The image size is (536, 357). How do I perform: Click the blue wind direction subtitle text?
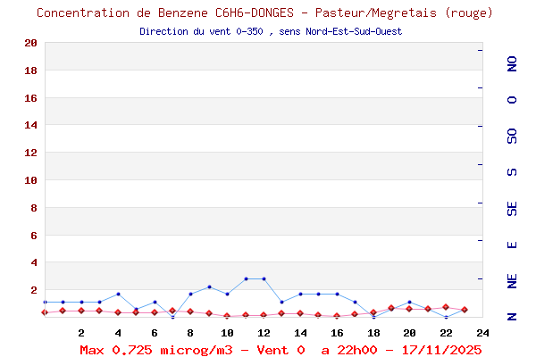[271, 31]
